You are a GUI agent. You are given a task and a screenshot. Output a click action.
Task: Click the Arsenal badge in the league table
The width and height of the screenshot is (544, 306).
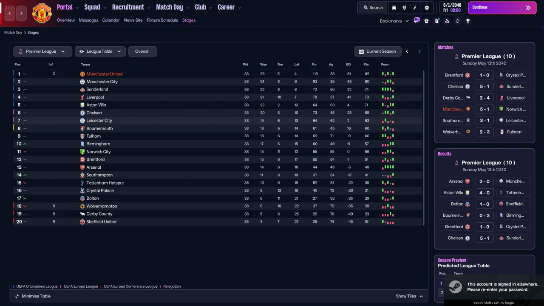click(x=82, y=167)
